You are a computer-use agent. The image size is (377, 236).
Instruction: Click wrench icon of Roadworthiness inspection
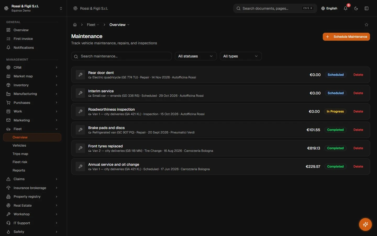pyautogui.click(x=80, y=111)
